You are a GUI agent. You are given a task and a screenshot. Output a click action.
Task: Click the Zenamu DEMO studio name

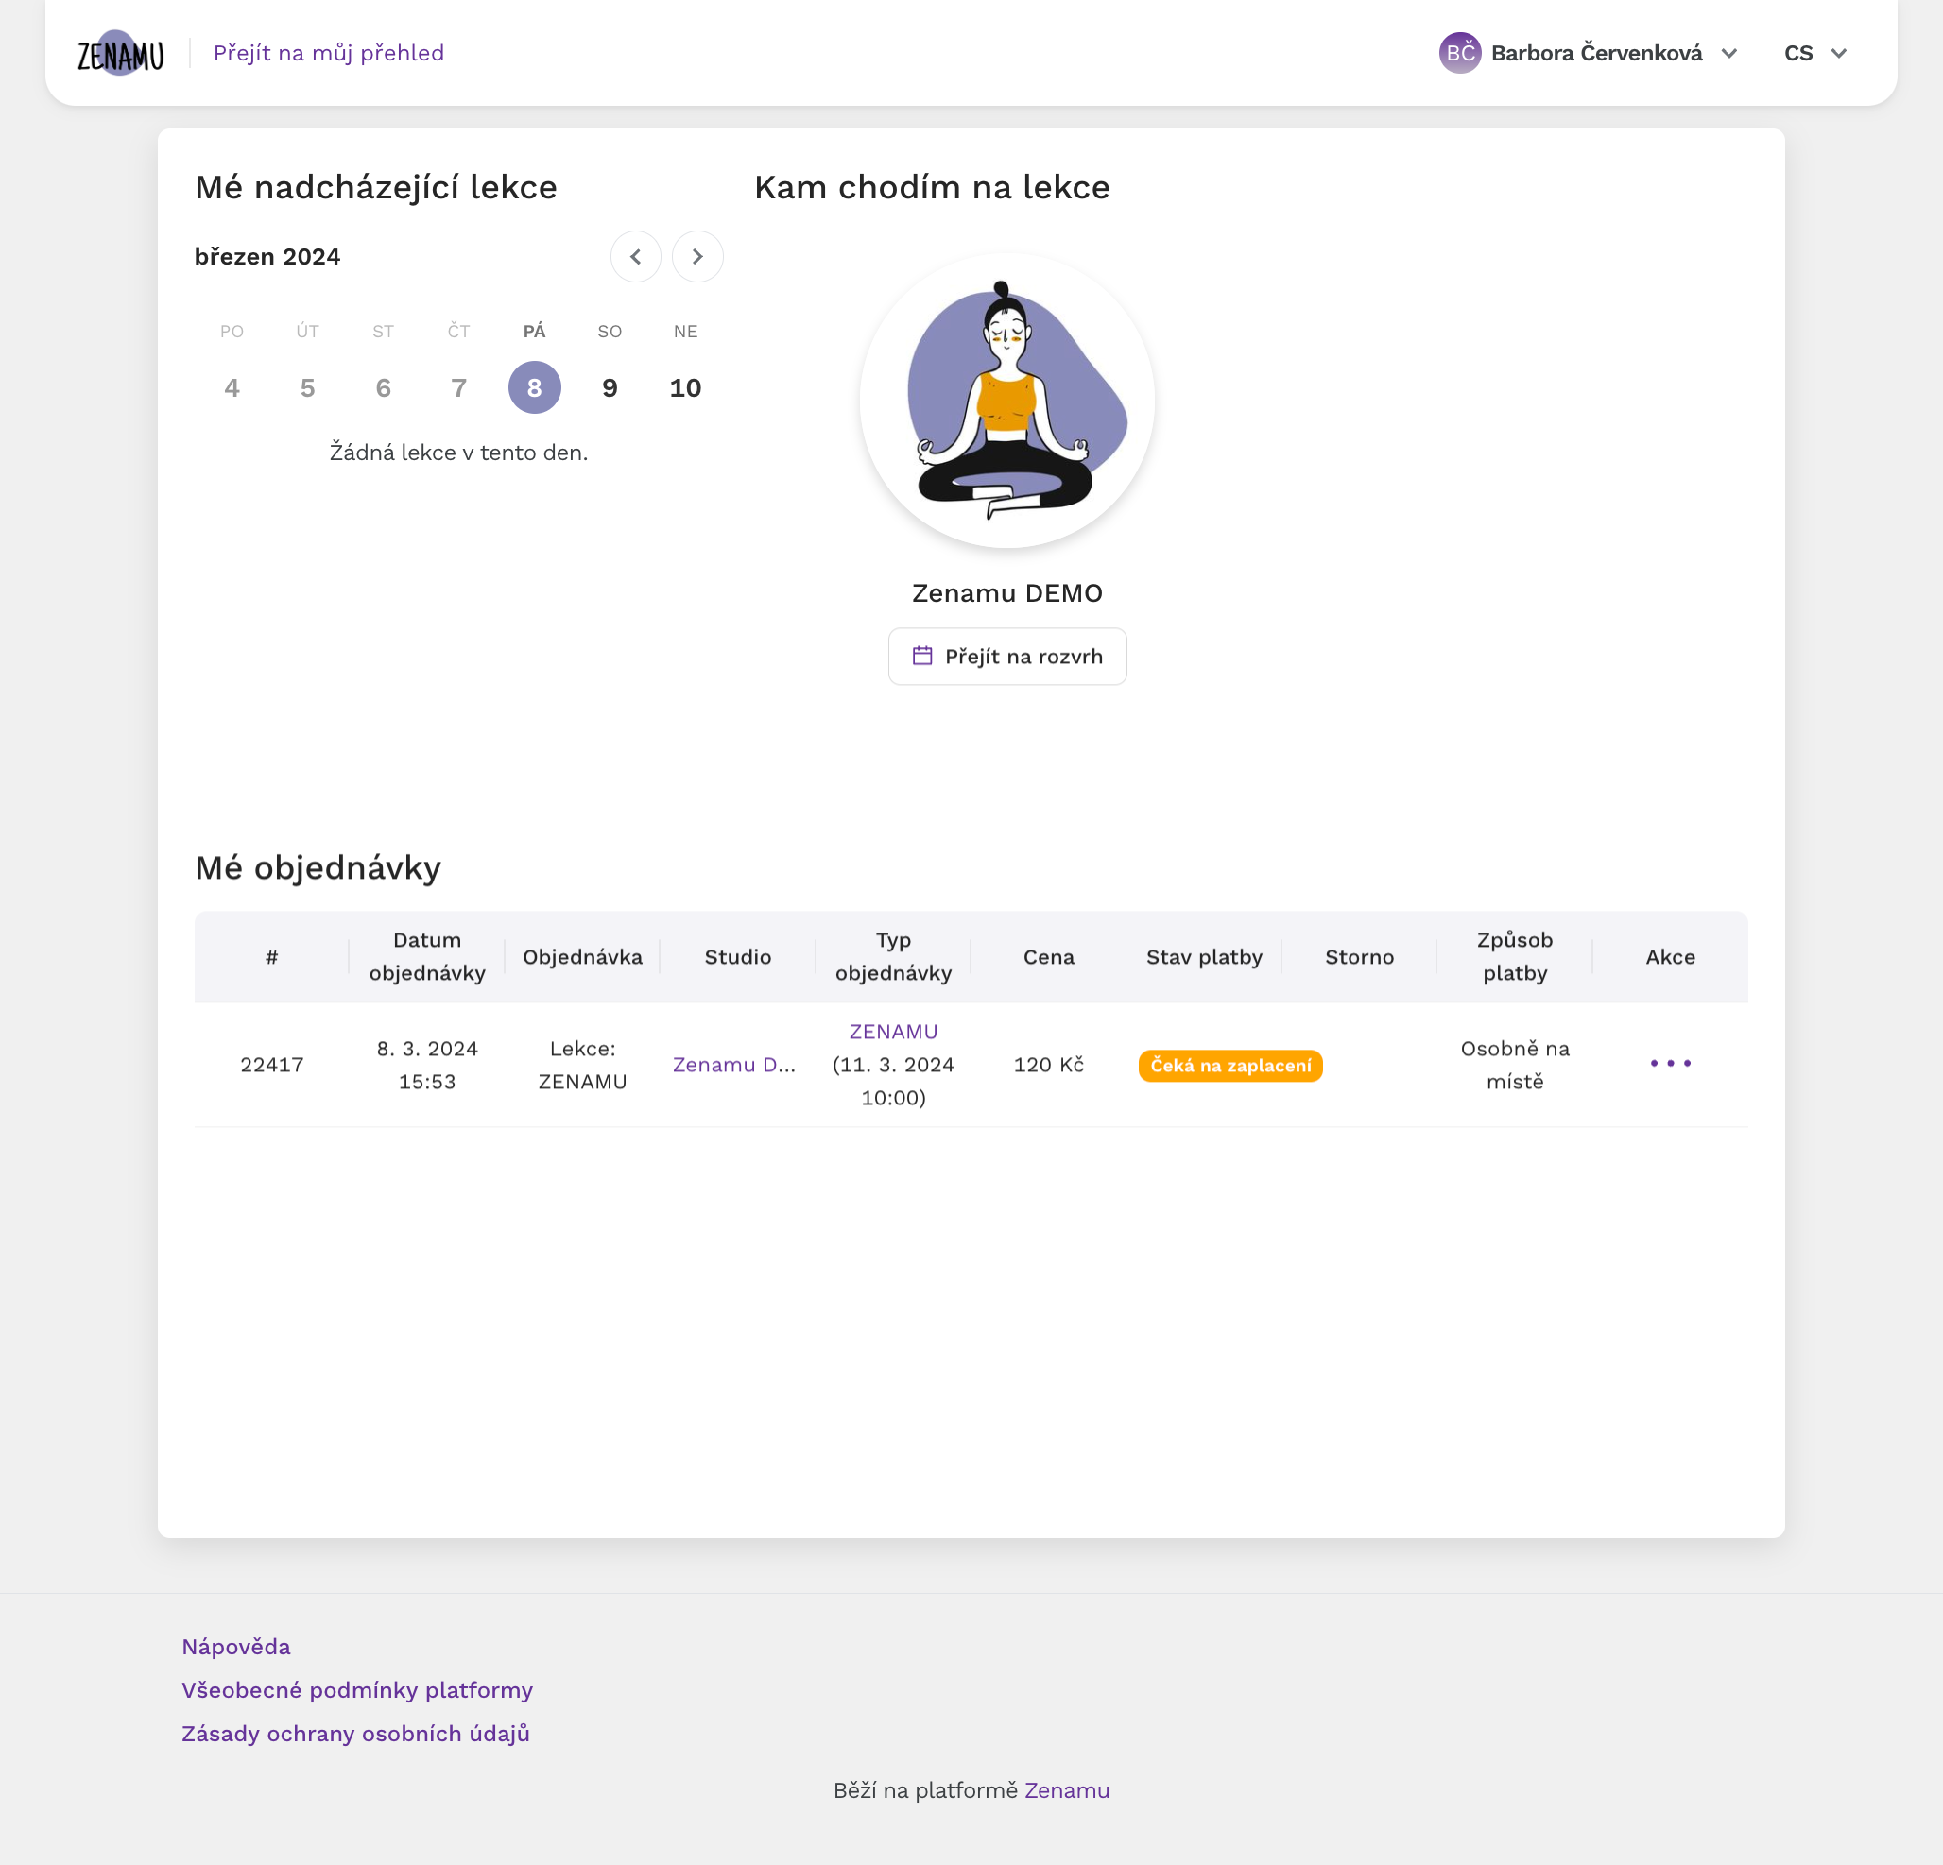pos(1007,592)
